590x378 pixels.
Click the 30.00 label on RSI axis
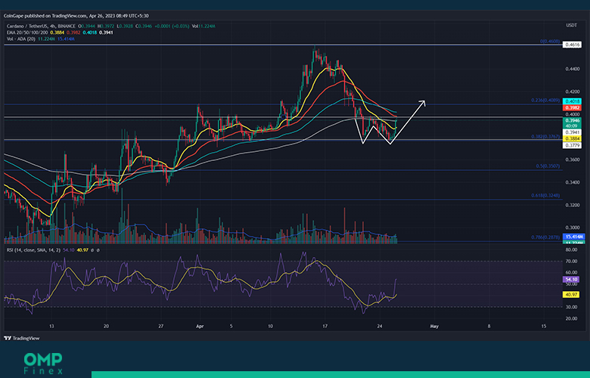coord(571,307)
